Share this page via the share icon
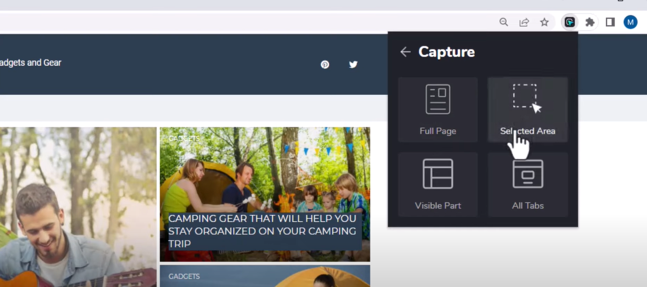 click(x=524, y=22)
